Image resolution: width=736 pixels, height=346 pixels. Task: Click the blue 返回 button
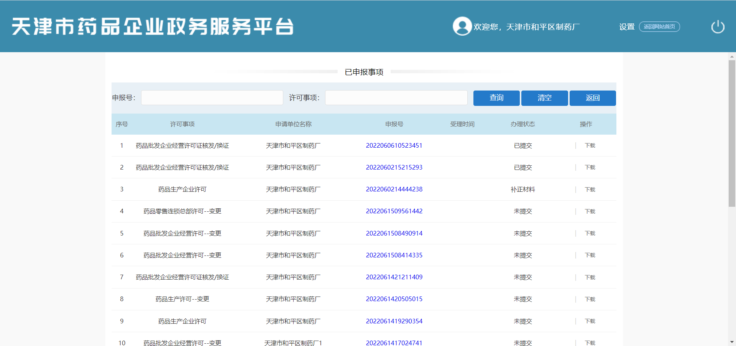(x=592, y=98)
